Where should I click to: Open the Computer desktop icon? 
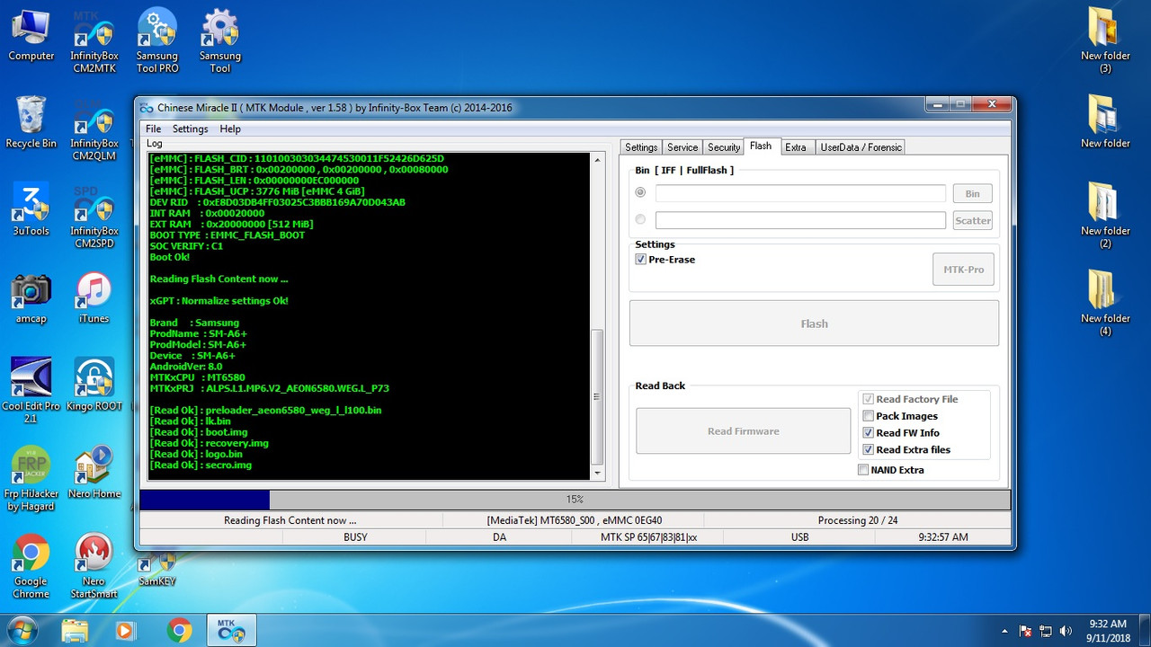pos(31,35)
